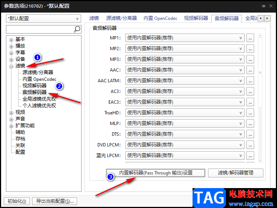Click 导出当前配置(S)... button
The height and width of the screenshot is (208, 277).
pos(55,201)
